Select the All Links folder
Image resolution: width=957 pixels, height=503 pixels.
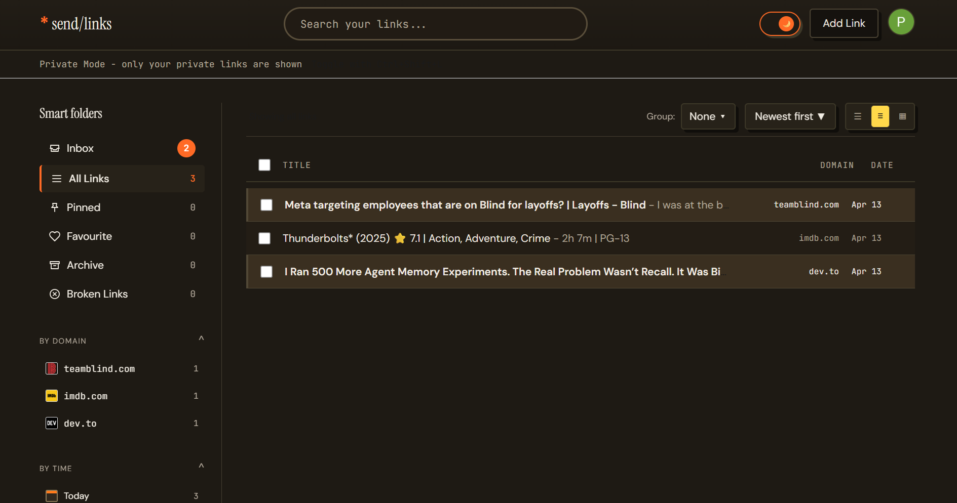pyautogui.click(x=122, y=179)
